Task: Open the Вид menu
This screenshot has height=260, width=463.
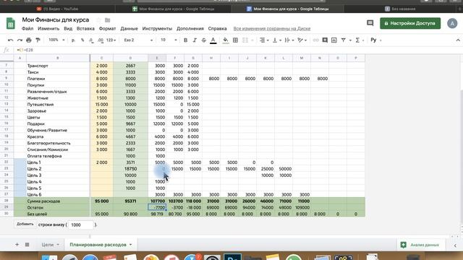Action: pyautogui.click(x=68, y=29)
